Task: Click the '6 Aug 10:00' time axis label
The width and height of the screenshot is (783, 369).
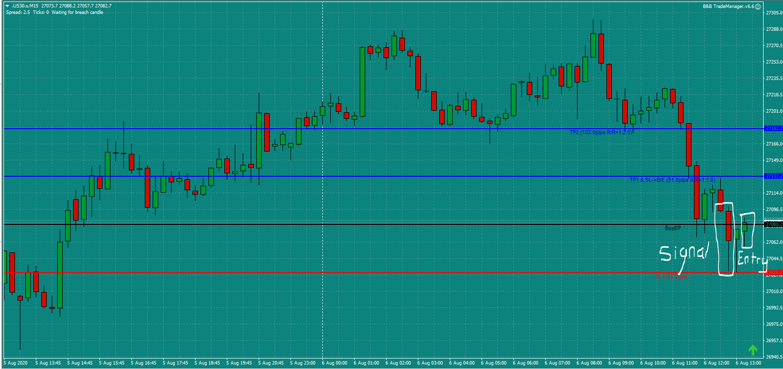Action: 653,363
